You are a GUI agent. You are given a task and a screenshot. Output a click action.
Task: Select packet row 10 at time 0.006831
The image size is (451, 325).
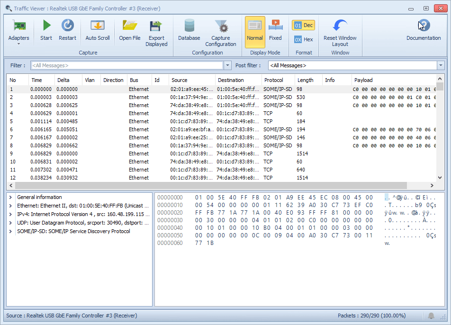[x=222, y=162]
